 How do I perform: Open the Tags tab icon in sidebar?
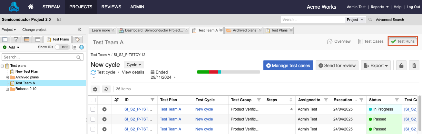77,40
